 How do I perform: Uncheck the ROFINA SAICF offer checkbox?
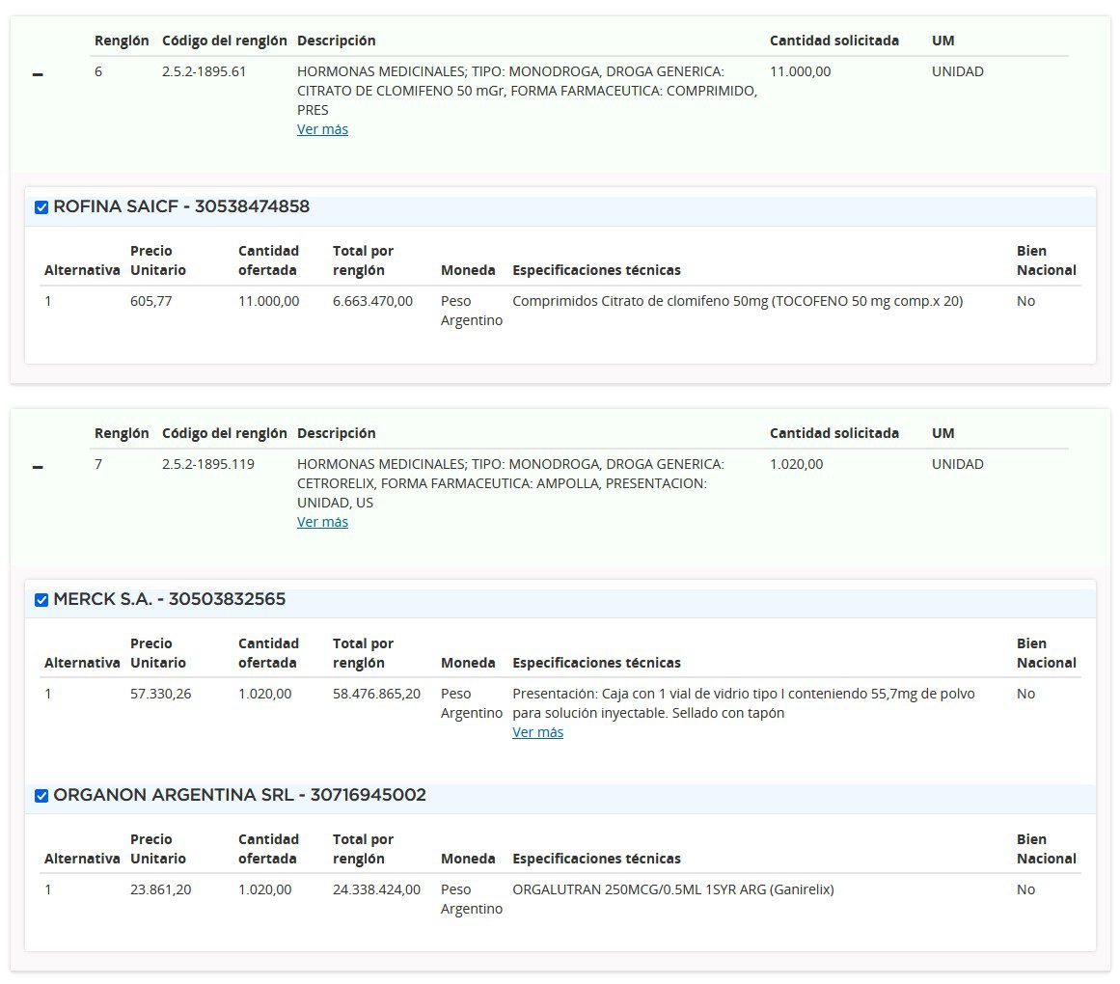click(41, 207)
